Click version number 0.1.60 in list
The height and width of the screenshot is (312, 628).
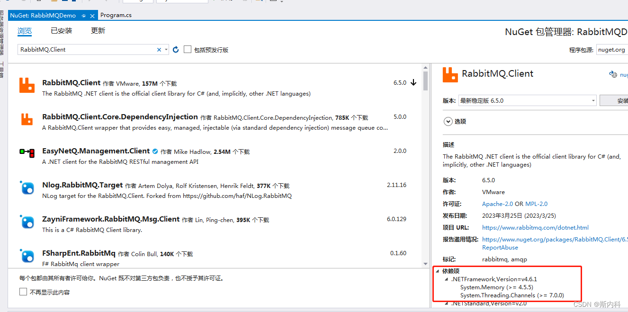click(398, 253)
